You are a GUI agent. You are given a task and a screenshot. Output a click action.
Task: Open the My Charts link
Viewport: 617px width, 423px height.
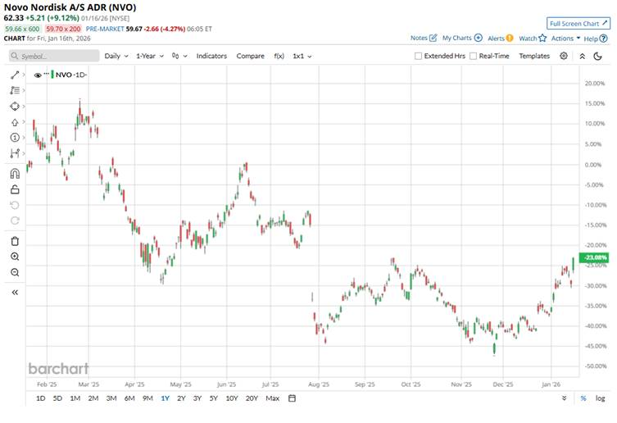pos(462,38)
